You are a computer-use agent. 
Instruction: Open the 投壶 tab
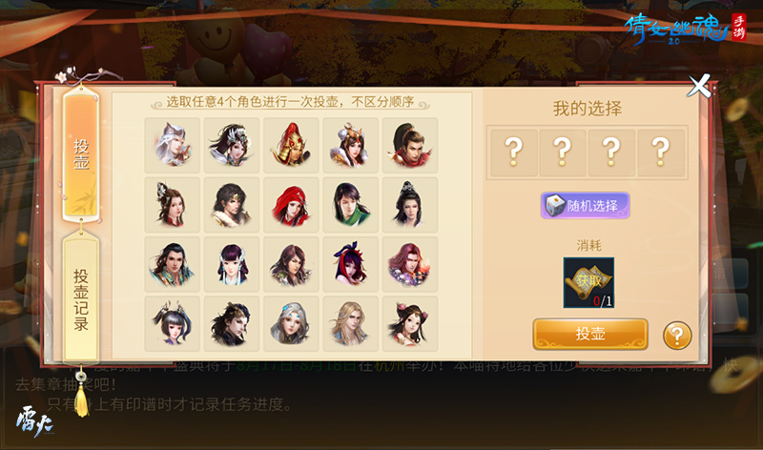(x=81, y=154)
